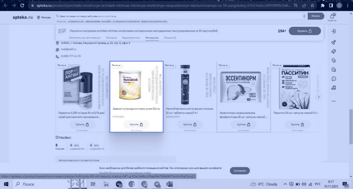353x189 pixels.
Task: Go back to previous page
Action: pos(6,5)
